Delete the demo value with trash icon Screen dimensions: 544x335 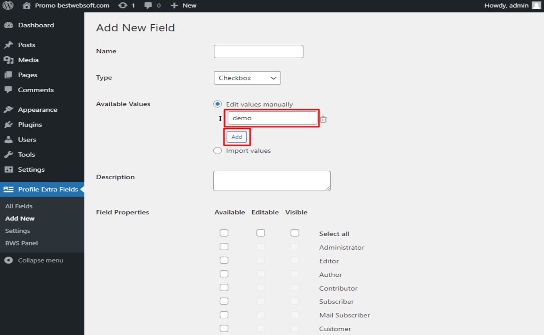[x=323, y=119]
